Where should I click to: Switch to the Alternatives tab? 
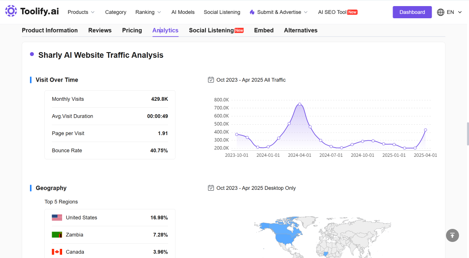(x=301, y=30)
